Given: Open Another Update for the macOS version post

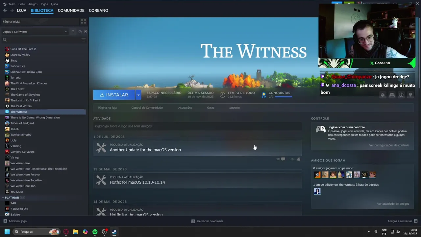Looking at the screenshot, I should [145, 150].
